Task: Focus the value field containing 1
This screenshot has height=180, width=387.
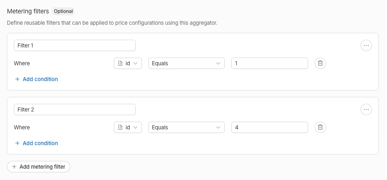Action: pos(270,63)
